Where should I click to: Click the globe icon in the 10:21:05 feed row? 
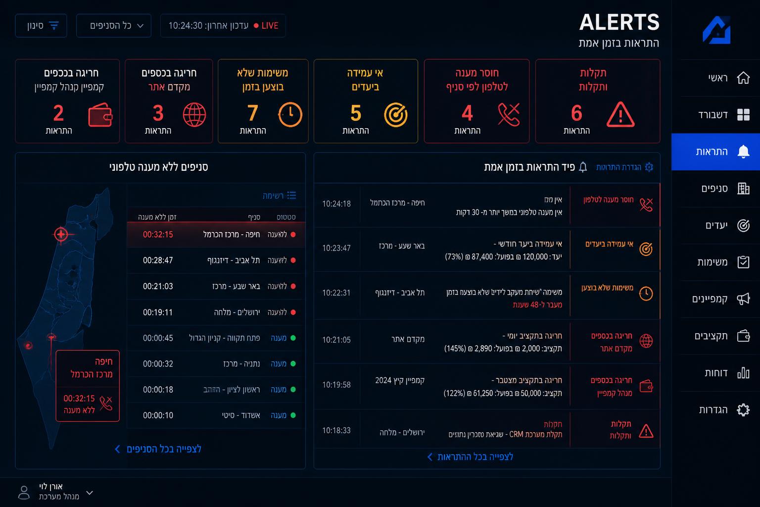(x=646, y=341)
